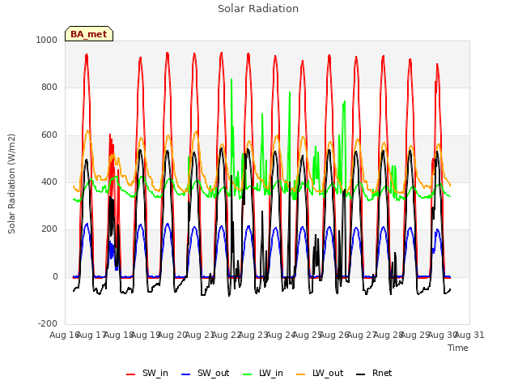Click the blue SW_out legend swatch
This screenshot has height=389, width=518.
click(186, 374)
